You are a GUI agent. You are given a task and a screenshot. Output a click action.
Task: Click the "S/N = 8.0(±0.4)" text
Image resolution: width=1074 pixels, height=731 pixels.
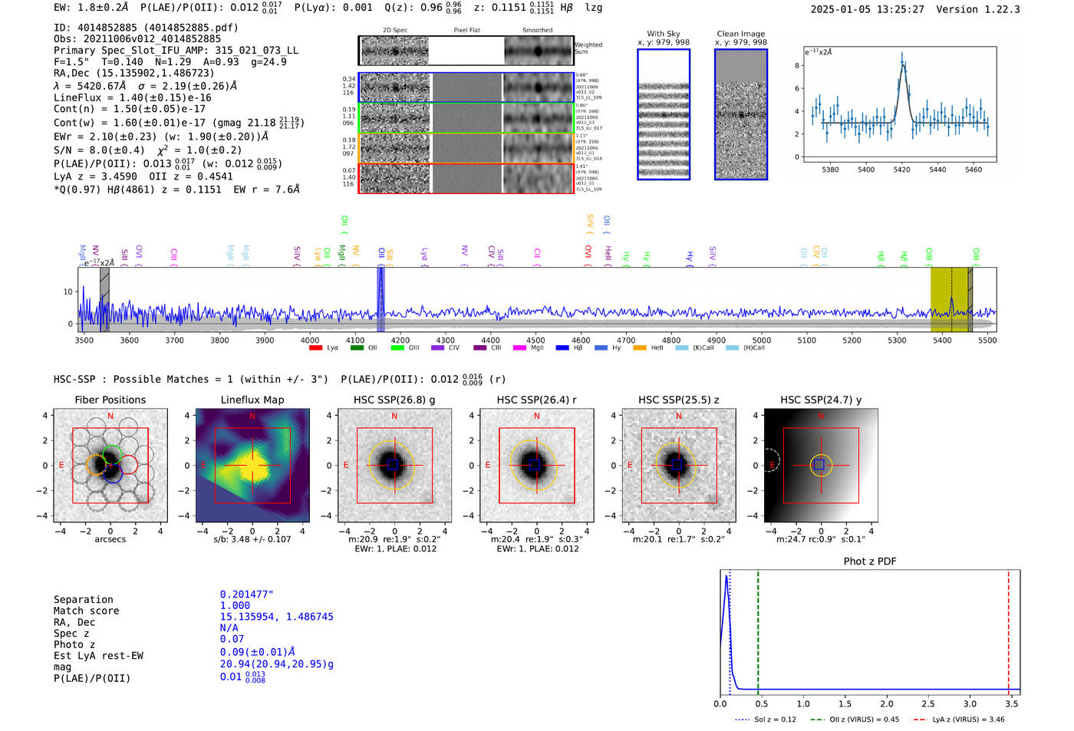coord(99,150)
